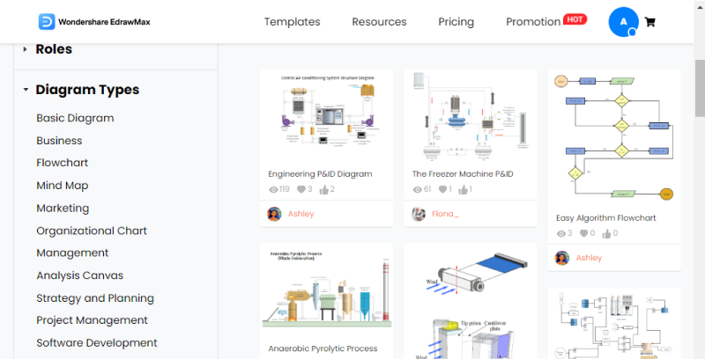
Task: Heart the Easy Algorithm Flowchart template
Action: coord(583,233)
